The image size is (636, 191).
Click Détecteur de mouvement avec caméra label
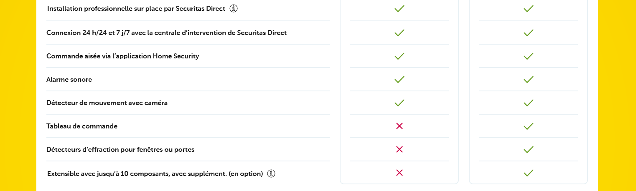coord(107,103)
